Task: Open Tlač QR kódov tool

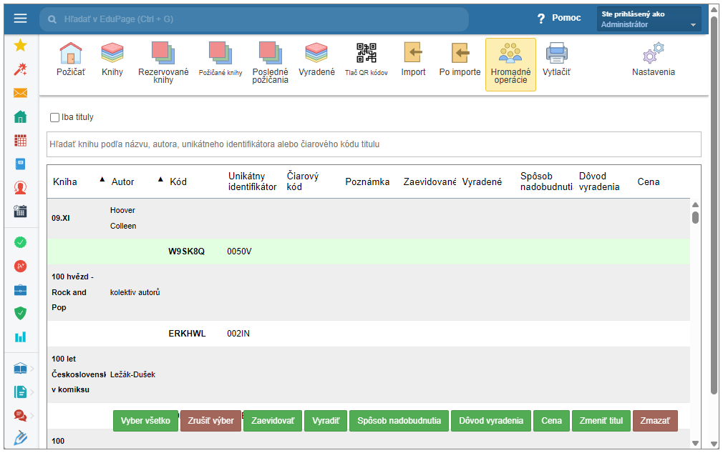Action: (366, 54)
